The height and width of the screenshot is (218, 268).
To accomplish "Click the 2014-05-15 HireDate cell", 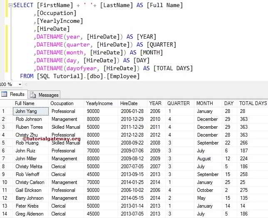I will [x=132, y=198].
